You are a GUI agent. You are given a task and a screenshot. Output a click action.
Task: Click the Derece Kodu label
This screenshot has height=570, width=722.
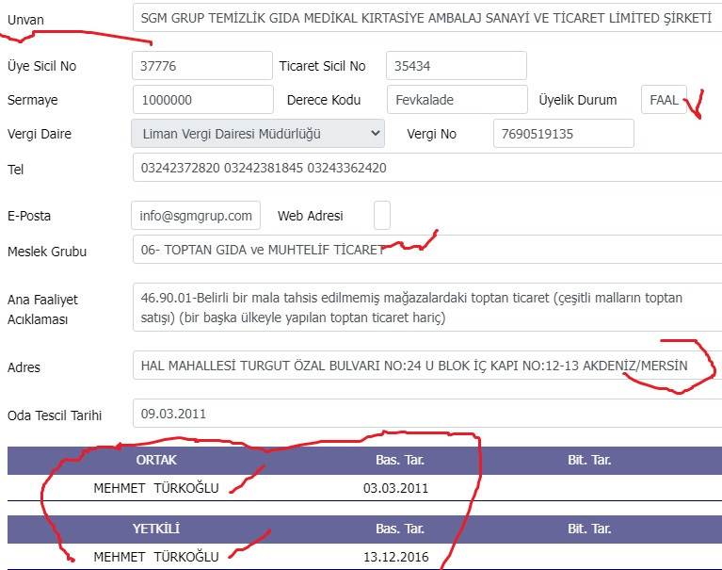click(x=324, y=100)
